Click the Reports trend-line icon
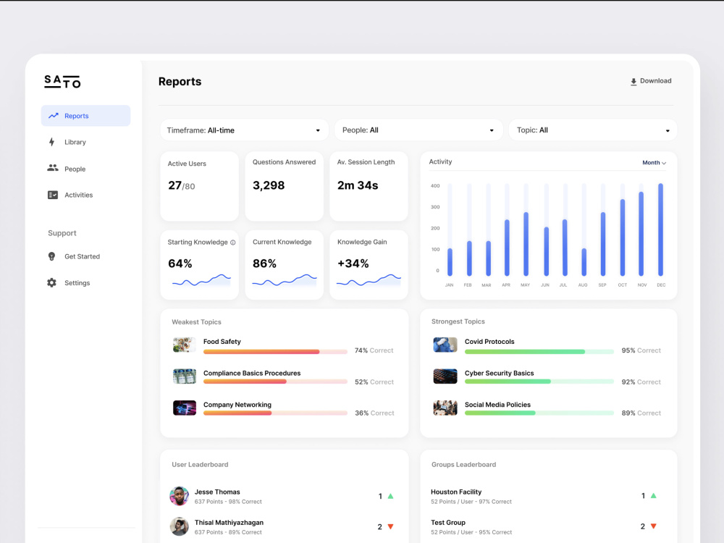Image resolution: width=724 pixels, height=543 pixels. (x=54, y=115)
